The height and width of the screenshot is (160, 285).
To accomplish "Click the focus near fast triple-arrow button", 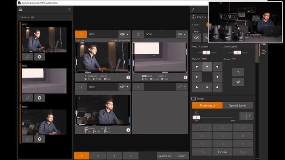I will 197,38.
